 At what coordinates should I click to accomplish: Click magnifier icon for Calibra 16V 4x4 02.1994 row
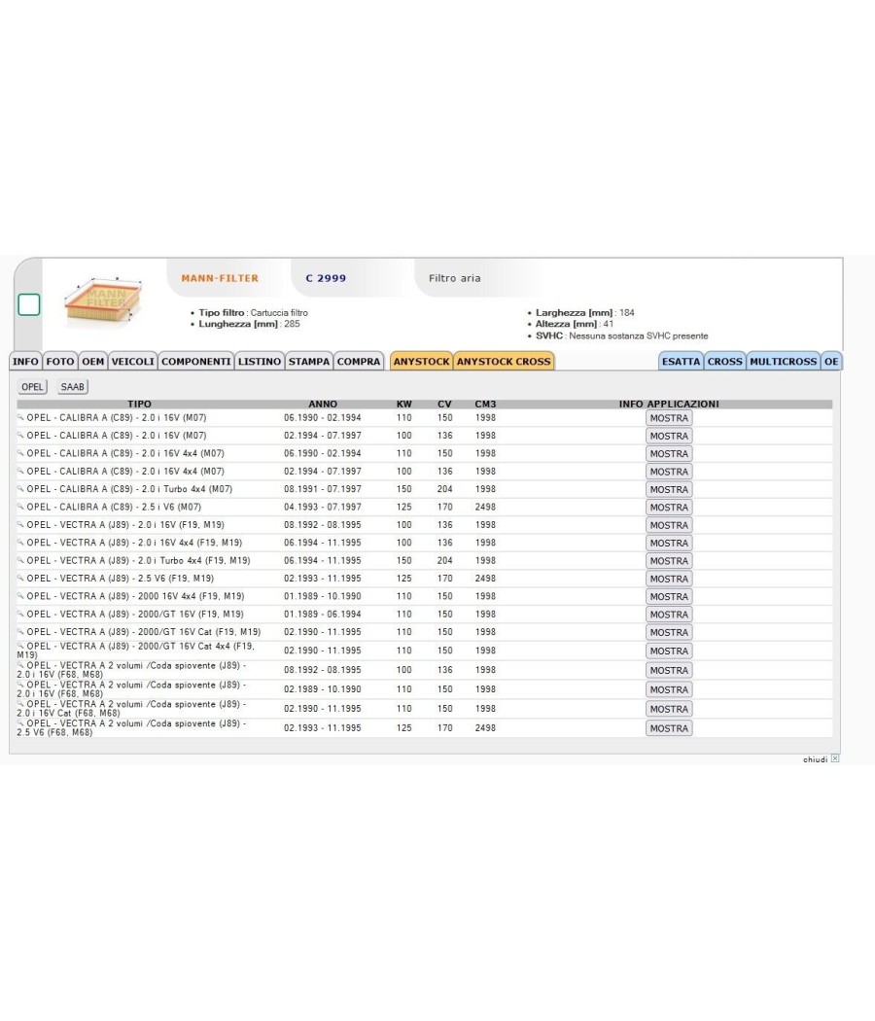pos(20,470)
